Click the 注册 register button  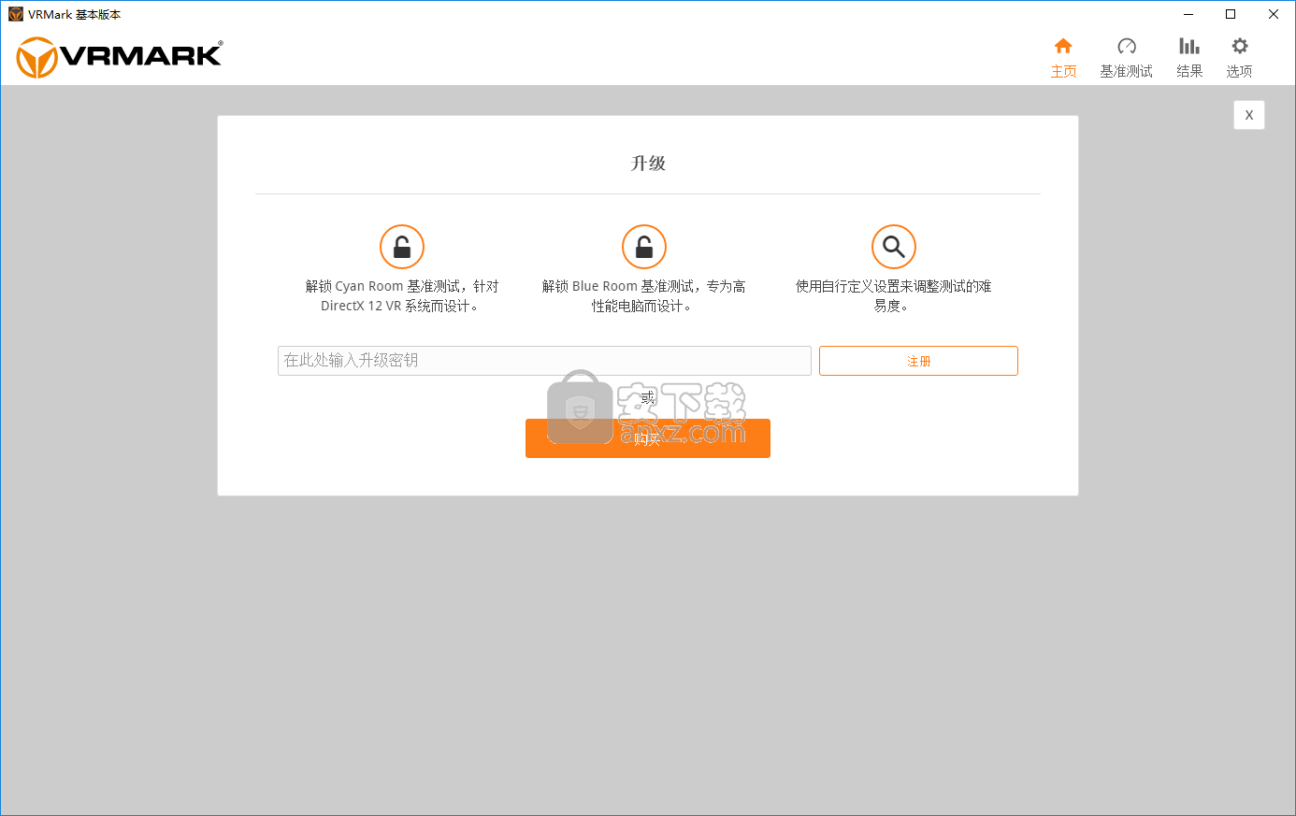tap(918, 361)
